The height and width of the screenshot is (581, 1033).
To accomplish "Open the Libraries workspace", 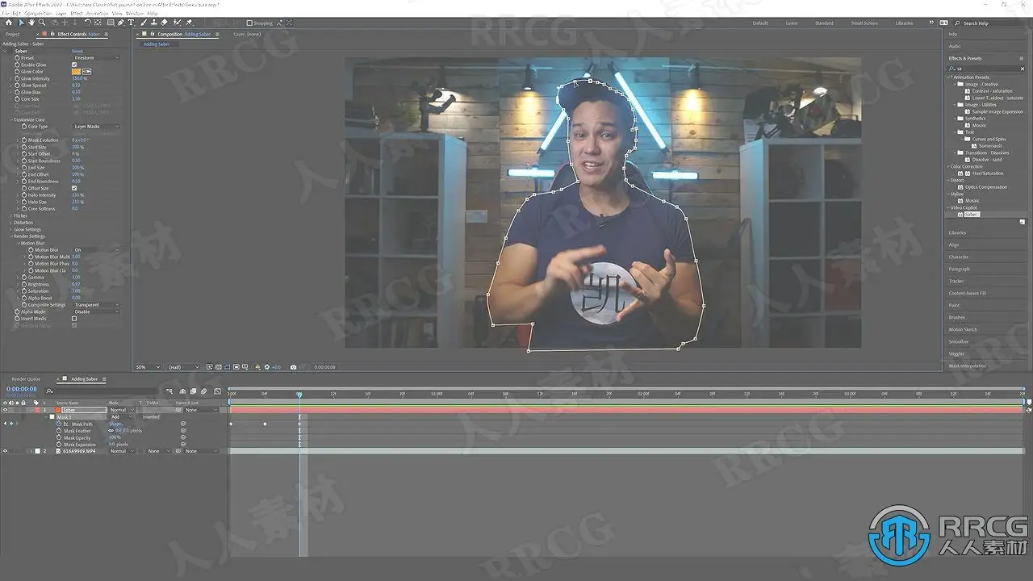I will pyautogui.click(x=904, y=23).
